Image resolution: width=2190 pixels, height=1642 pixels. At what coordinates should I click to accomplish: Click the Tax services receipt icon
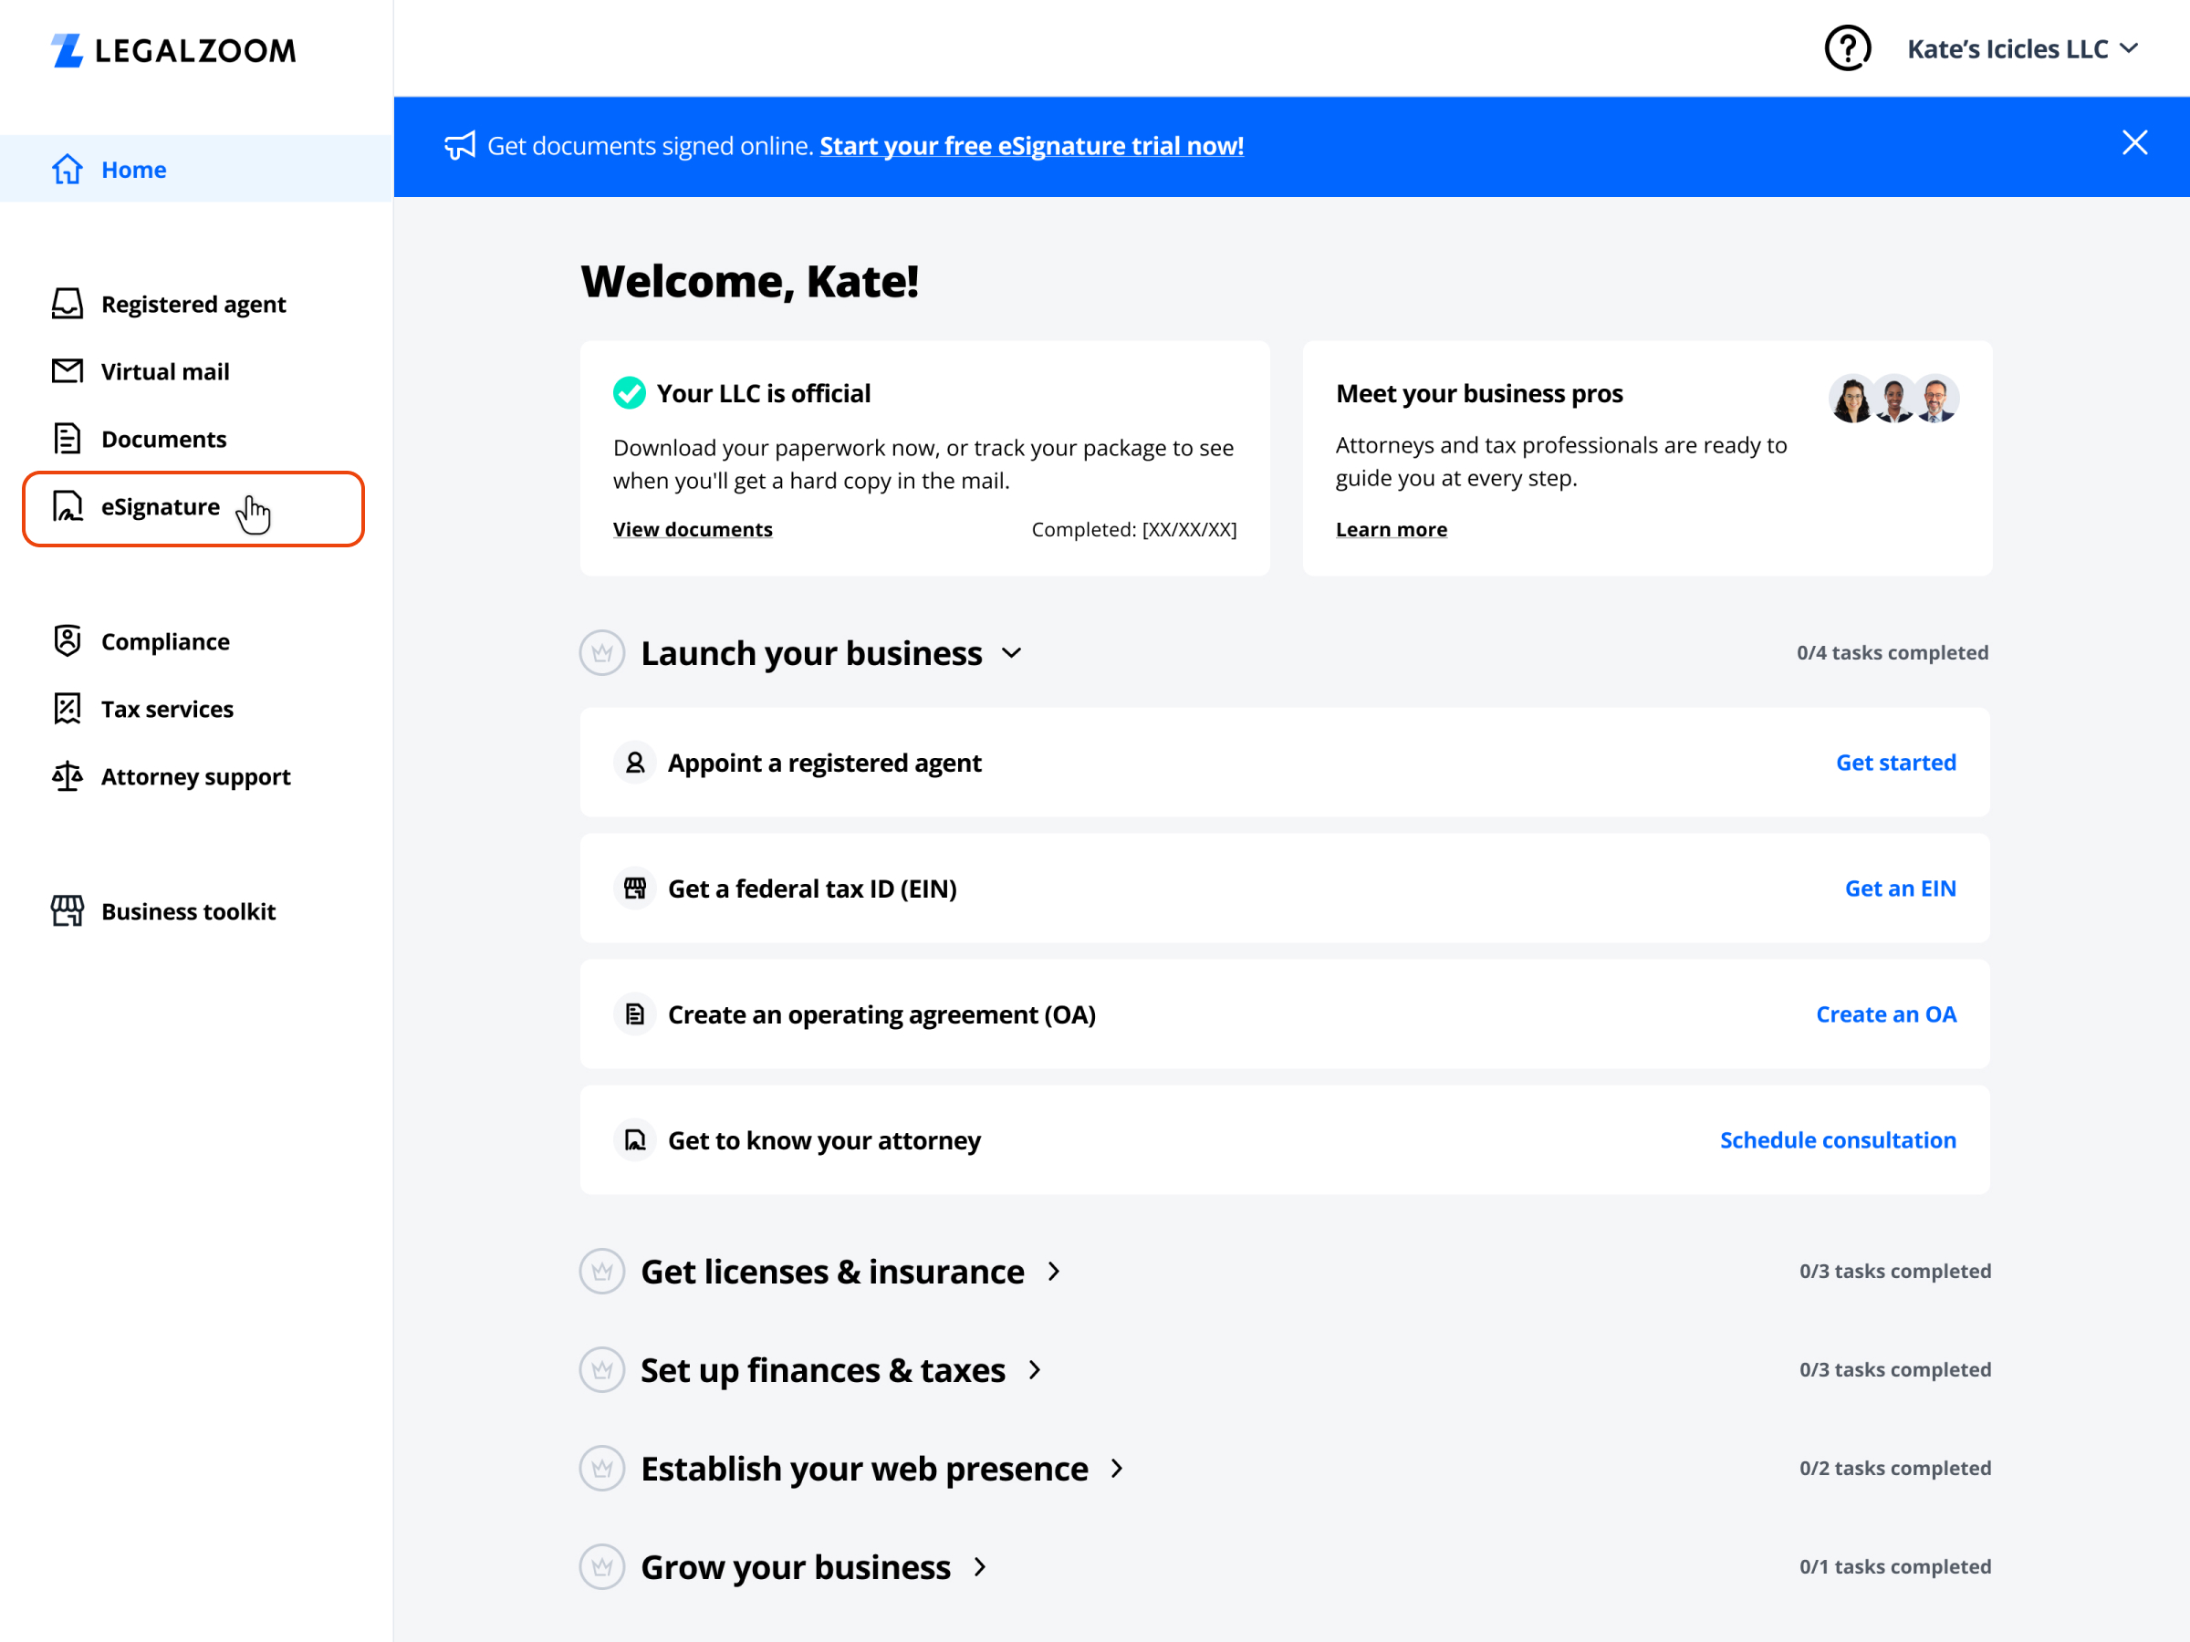click(68, 709)
